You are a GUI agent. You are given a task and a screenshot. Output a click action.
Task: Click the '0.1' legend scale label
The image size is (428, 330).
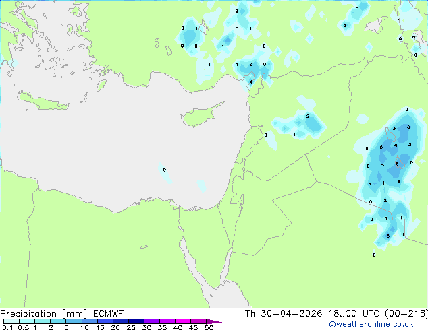pos(7,327)
